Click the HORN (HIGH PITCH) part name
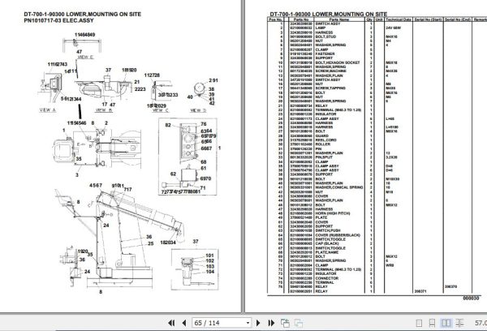The image size is (487, 331). tap(333, 213)
